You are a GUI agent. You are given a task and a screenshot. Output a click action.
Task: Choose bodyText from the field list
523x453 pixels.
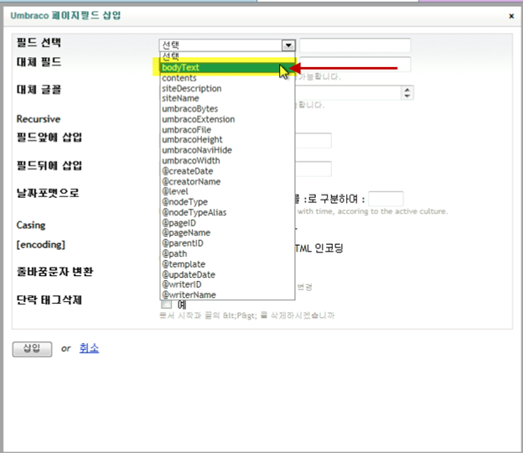point(227,67)
